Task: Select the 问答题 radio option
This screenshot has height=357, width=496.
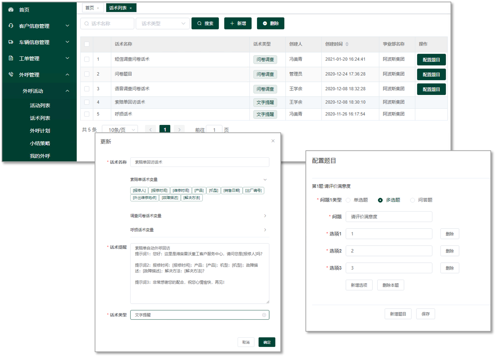Action: (x=413, y=200)
